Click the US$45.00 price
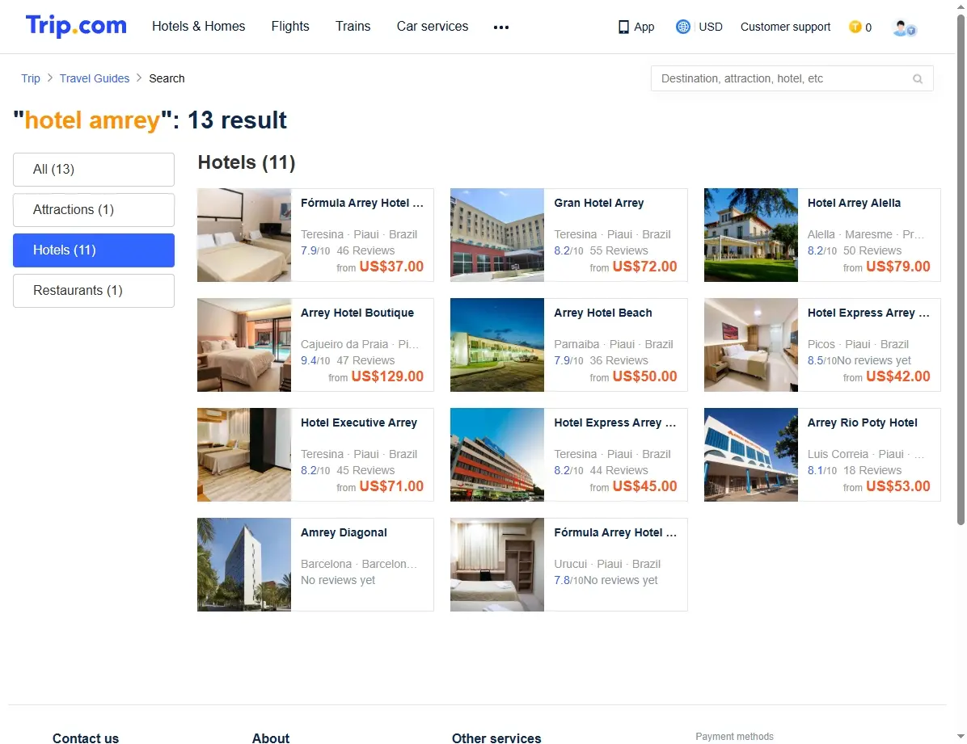Screen dimensions: 967x744 [x=644, y=485]
